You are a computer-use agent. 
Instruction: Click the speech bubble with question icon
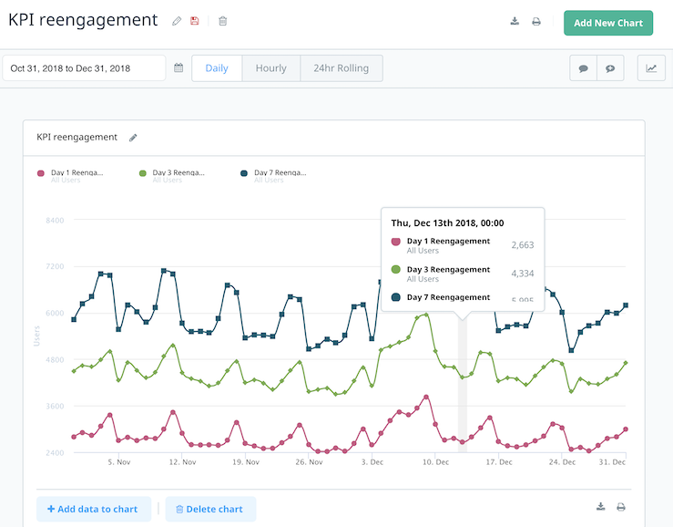(x=610, y=68)
